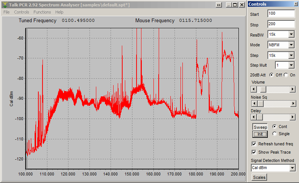The width and height of the screenshot is (299, 183).
Task: Click Noise Sq slider left arrow
Action: coord(254,104)
